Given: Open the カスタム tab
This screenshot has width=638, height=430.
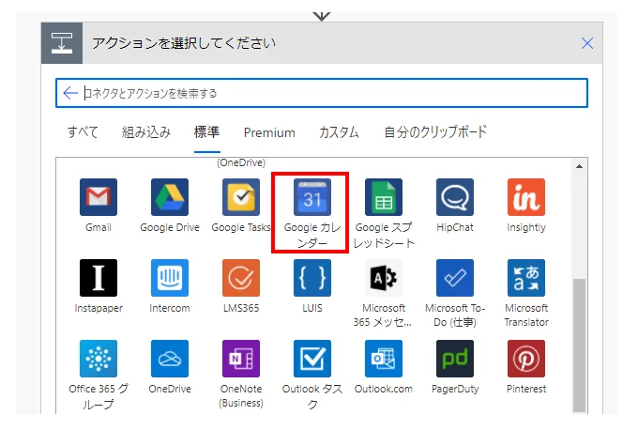Looking at the screenshot, I should [339, 132].
